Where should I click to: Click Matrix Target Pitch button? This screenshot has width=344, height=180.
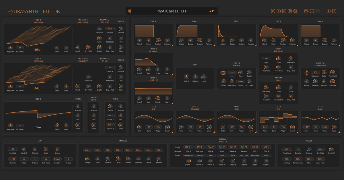[x=266, y=155]
